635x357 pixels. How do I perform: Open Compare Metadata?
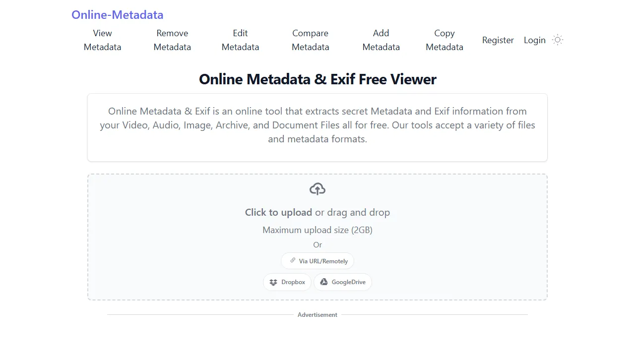310,40
